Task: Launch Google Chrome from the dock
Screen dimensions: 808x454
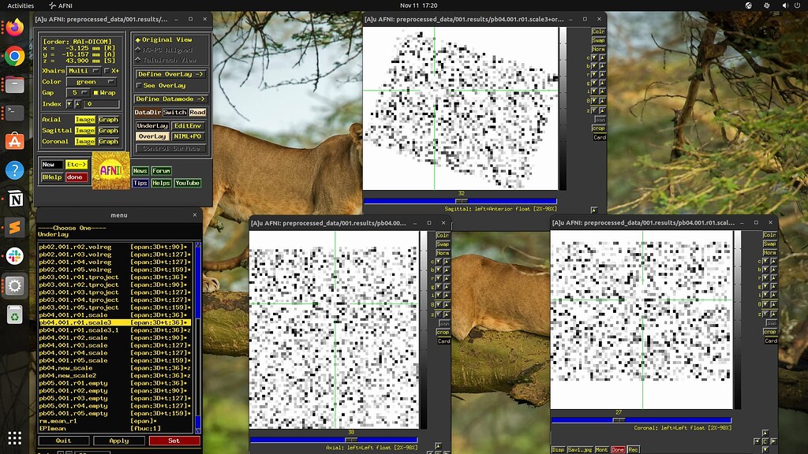Action: (x=14, y=56)
